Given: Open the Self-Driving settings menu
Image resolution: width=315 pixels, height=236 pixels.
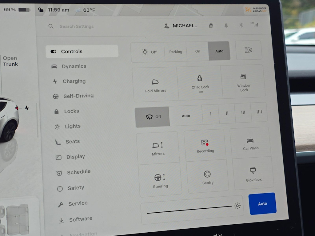Looking at the screenshot, I should click(73, 96).
